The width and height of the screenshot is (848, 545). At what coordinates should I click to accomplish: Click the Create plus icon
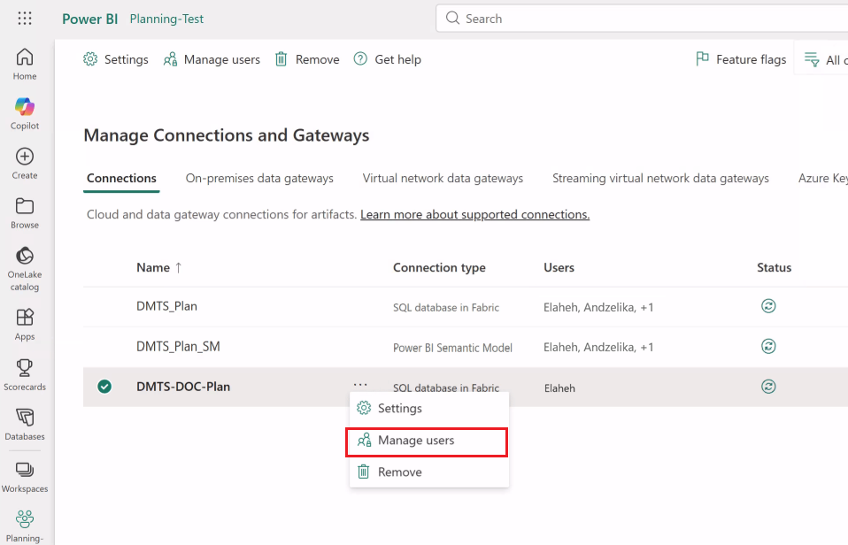(24, 157)
